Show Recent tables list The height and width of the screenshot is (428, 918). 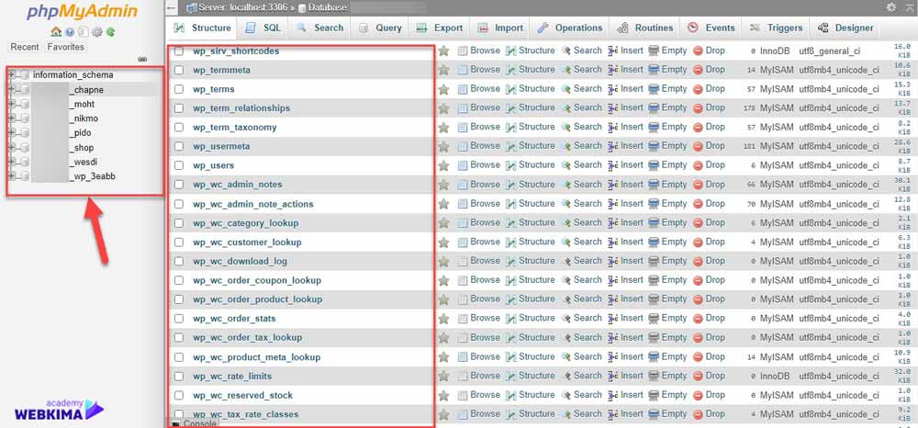coord(25,47)
